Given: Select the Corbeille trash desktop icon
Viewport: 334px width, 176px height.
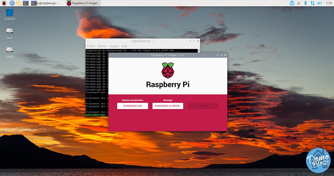Looking at the screenshot, I should pos(9,15).
